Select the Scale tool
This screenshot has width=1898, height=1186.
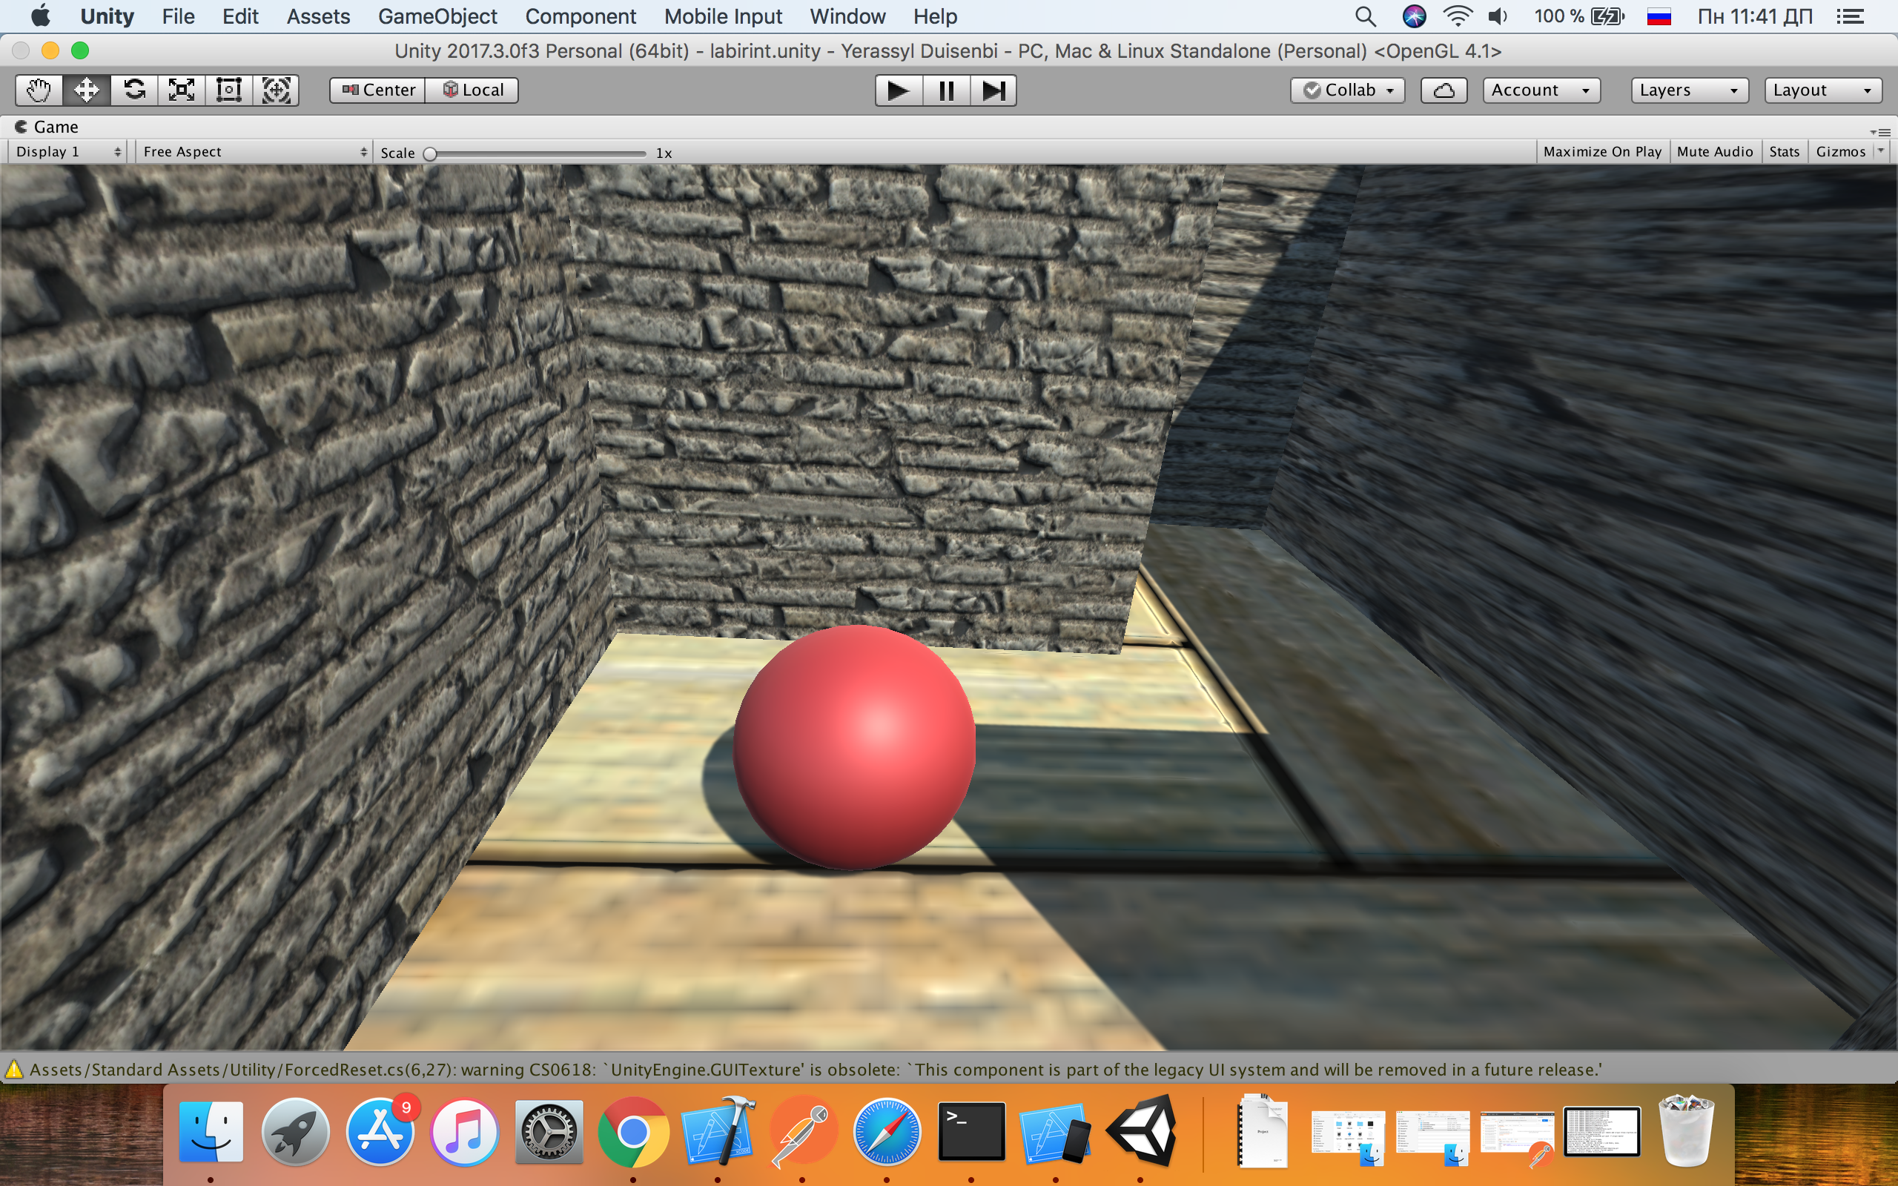pos(181,90)
